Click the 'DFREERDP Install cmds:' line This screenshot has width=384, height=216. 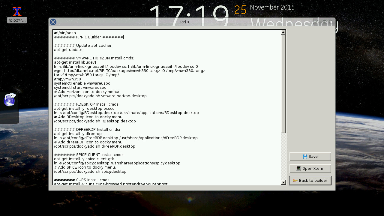point(87,130)
